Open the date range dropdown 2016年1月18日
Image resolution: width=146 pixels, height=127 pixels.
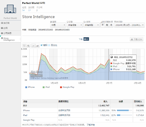[129, 25]
